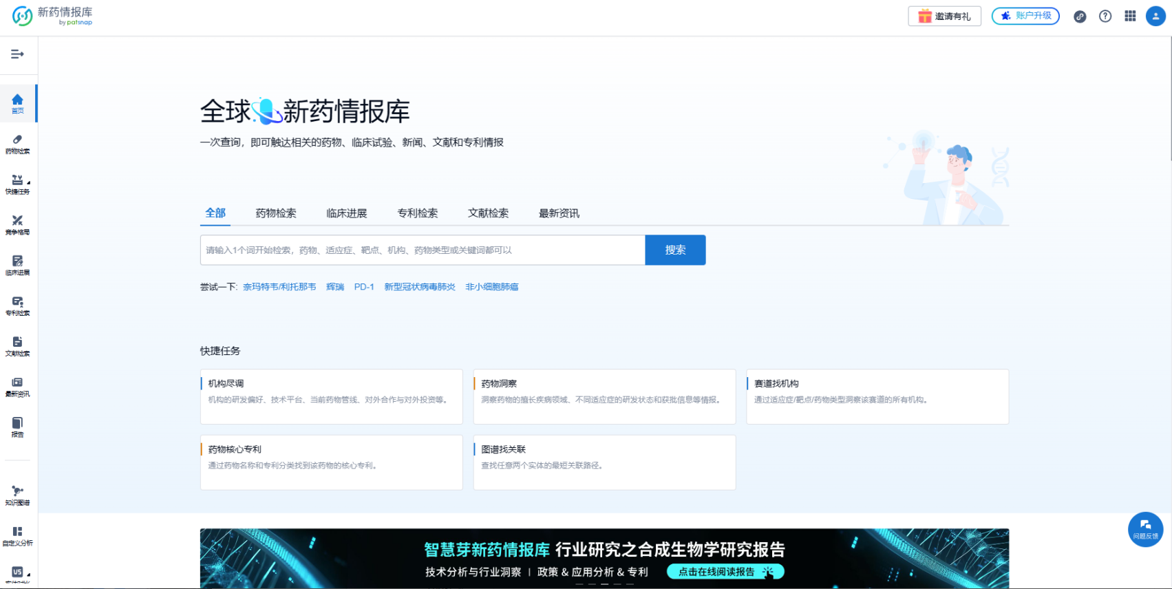Focus the main search input field
This screenshot has height=589, width=1172.
[x=422, y=250]
